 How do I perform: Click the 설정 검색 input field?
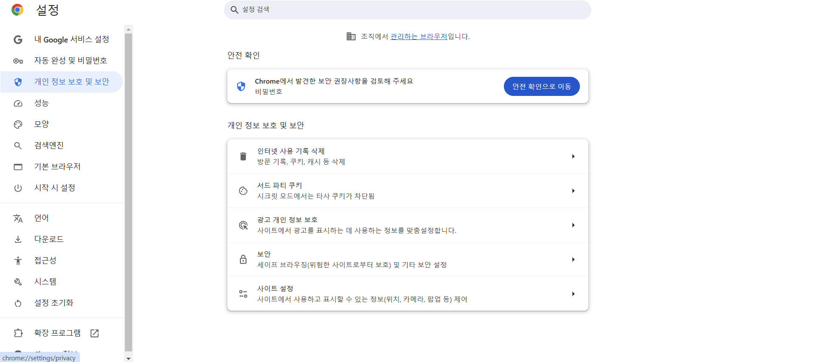coord(408,10)
